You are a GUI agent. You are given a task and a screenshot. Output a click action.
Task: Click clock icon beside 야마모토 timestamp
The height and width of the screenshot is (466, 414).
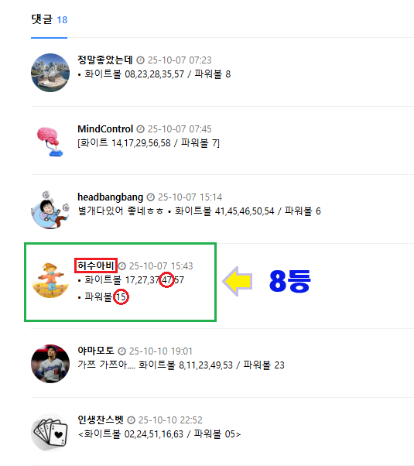click(x=121, y=351)
